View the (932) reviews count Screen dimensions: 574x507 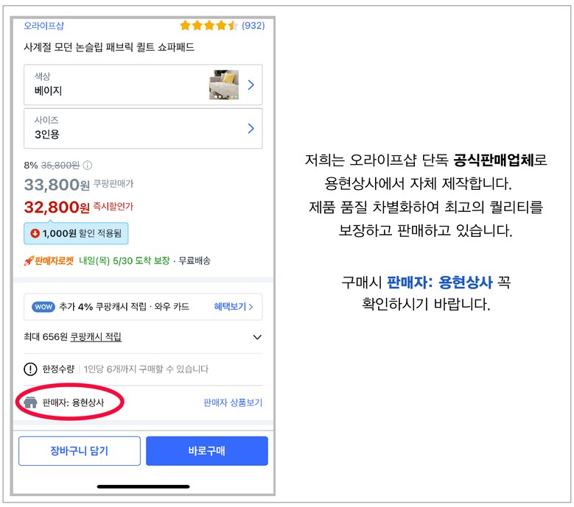pyautogui.click(x=253, y=26)
